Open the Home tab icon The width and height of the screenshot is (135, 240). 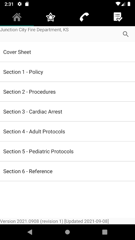(17, 17)
